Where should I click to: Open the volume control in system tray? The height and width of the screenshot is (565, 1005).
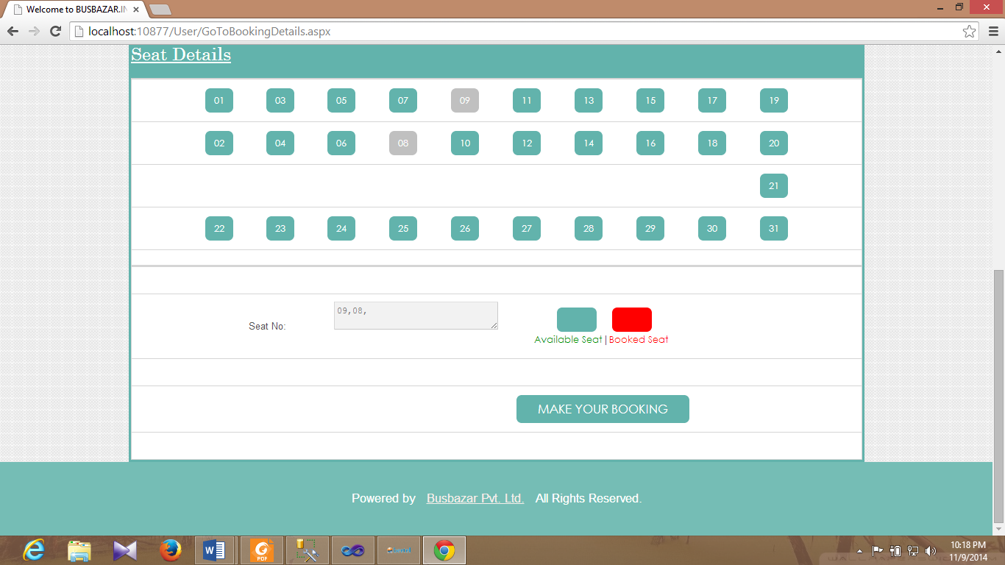click(x=931, y=550)
